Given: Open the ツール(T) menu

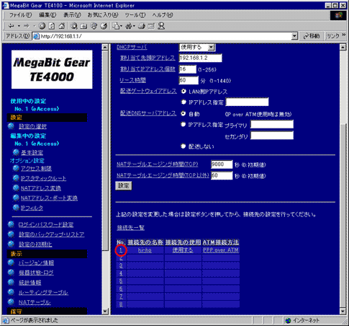Looking at the screenshot, I should pyautogui.click(x=135, y=15).
